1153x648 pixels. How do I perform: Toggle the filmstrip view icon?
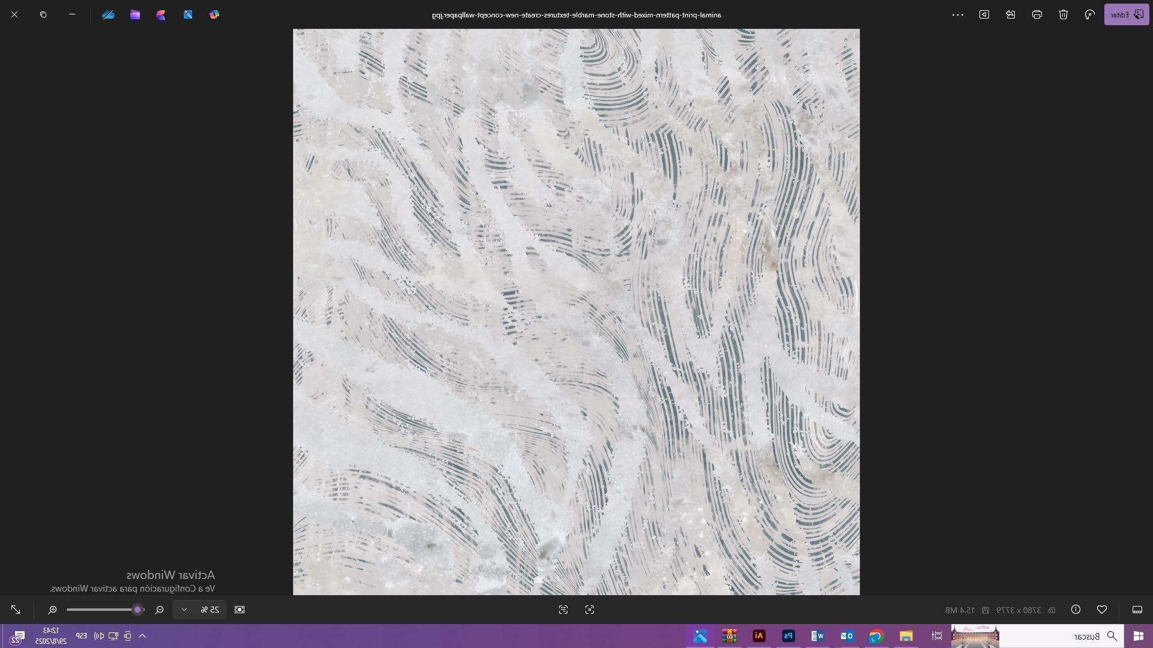pos(1137,610)
